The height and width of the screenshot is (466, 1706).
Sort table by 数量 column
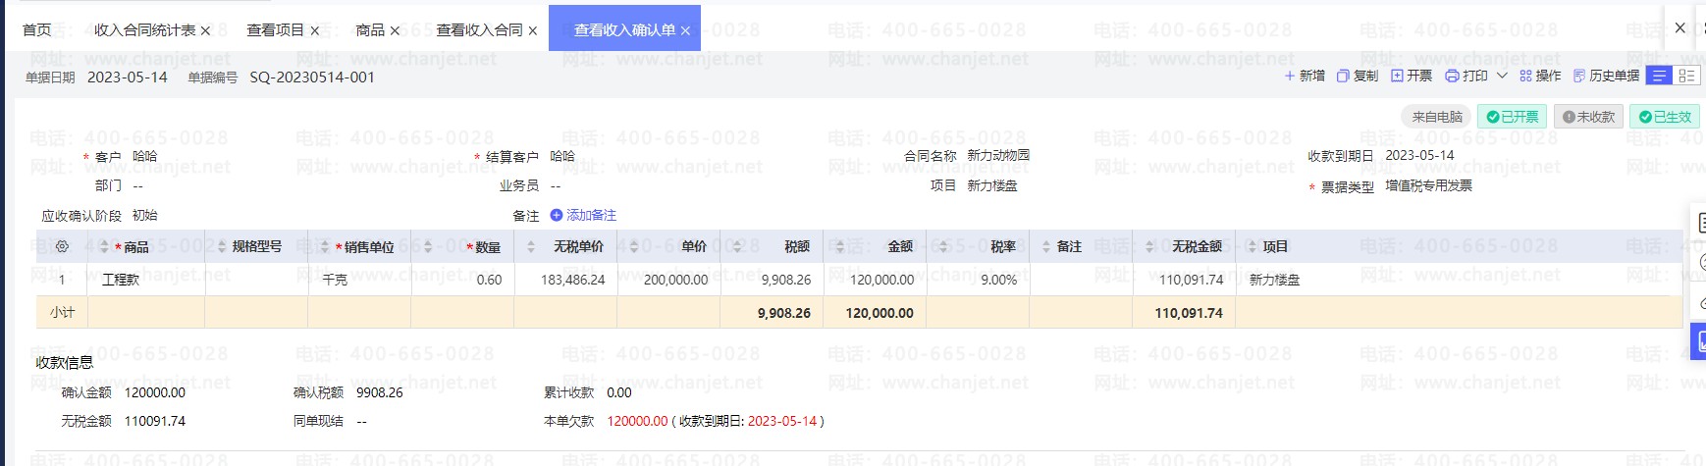tap(428, 247)
